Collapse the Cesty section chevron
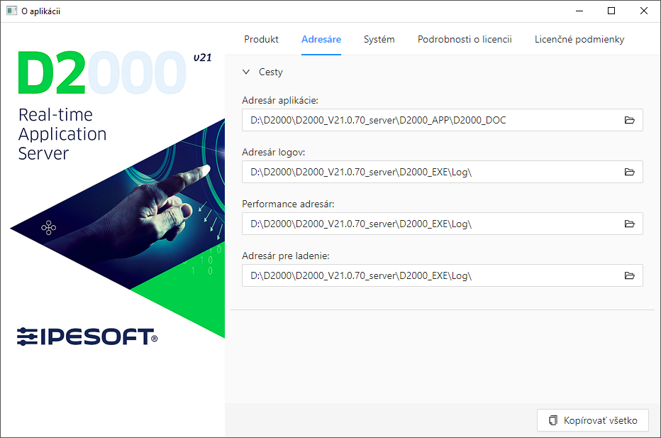The width and height of the screenshot is (661, 438). (246, 72)
